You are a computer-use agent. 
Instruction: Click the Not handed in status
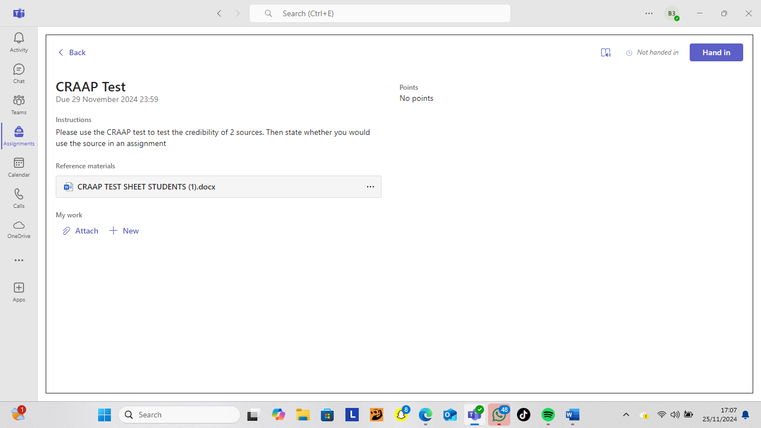tap(652, 52)
